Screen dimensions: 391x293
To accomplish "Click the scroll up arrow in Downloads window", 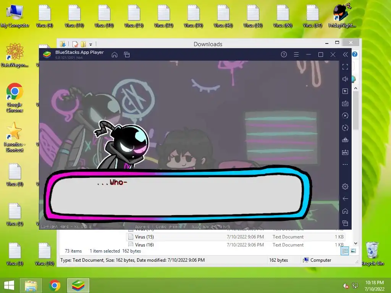I will point(356,88).
